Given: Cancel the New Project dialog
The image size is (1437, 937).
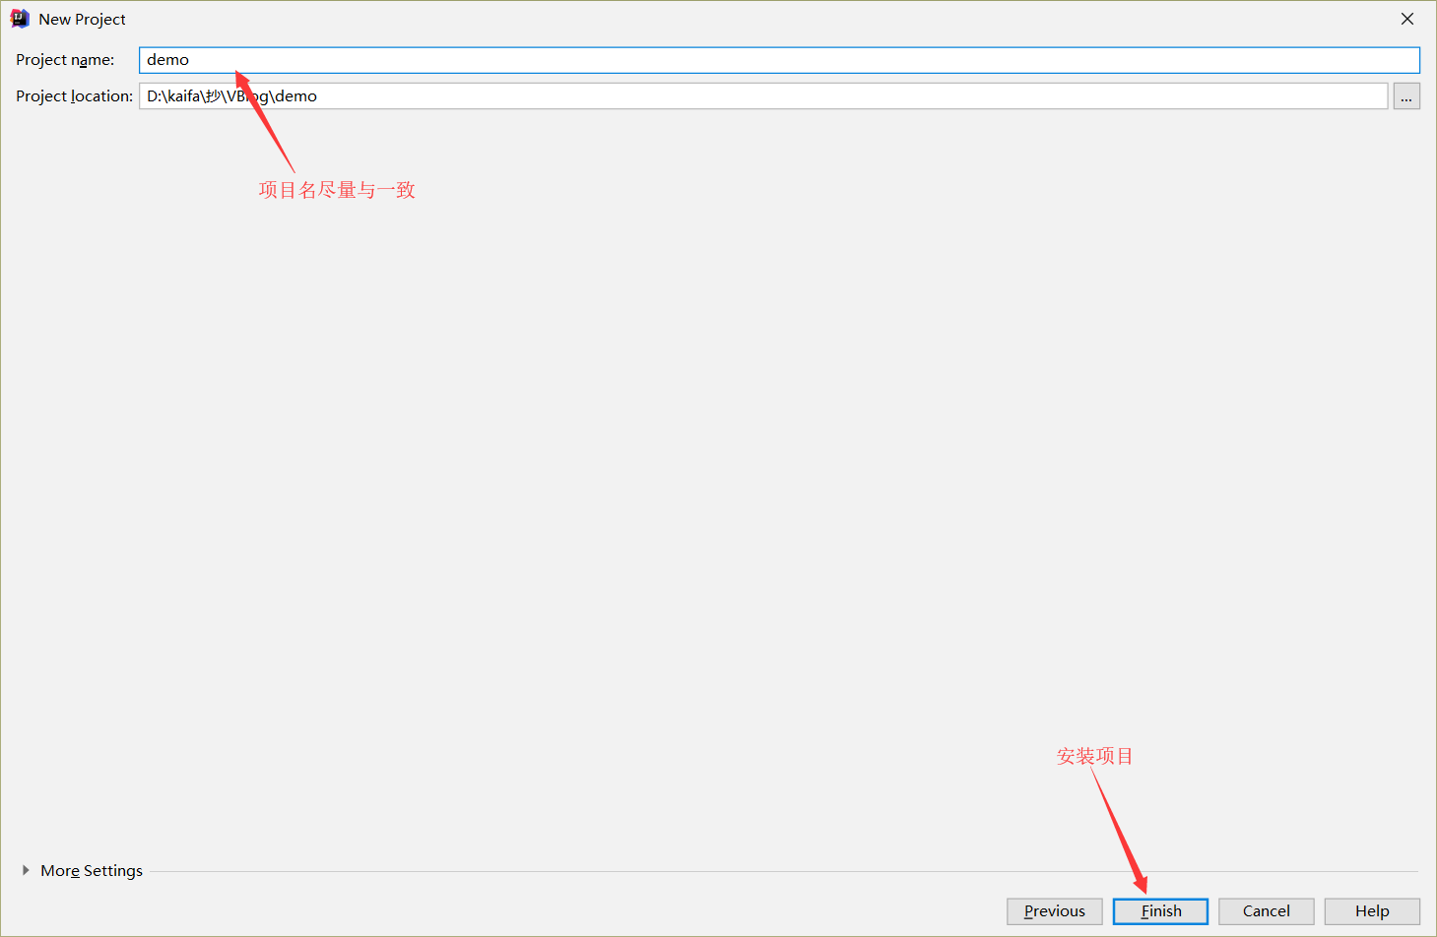Looking at the screenshot, I should [1267, 911].
